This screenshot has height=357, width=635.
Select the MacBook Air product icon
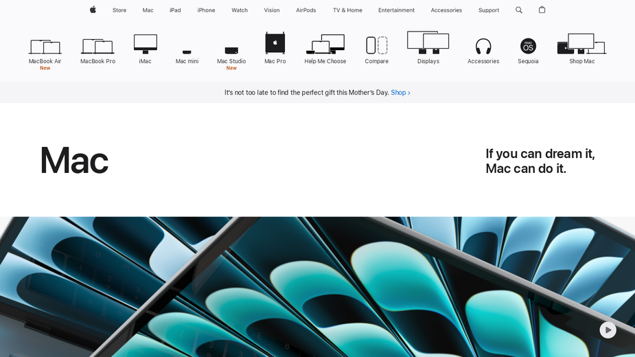tap(45, 47)
